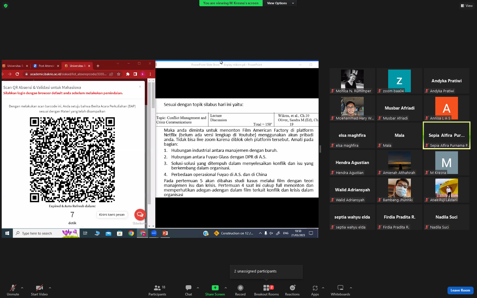Open the notification center icon in the taskbar
Screen dimensions: 477x298
click(x=311, y=233)
